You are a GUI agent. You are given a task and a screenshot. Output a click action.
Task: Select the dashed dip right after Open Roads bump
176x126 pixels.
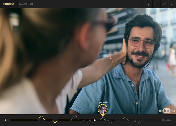(x=111, y=121)
